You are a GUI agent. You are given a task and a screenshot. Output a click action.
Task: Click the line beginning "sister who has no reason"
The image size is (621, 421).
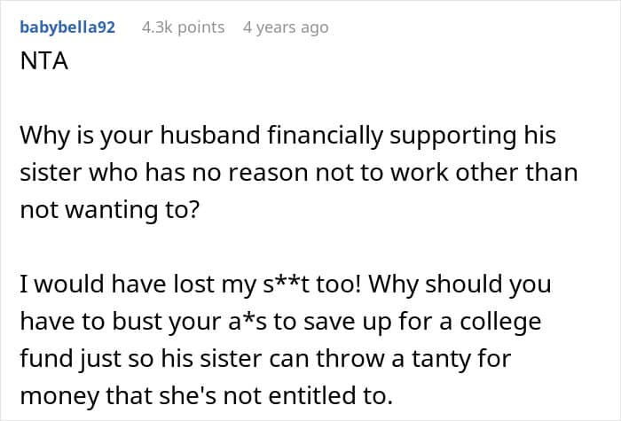299,173
